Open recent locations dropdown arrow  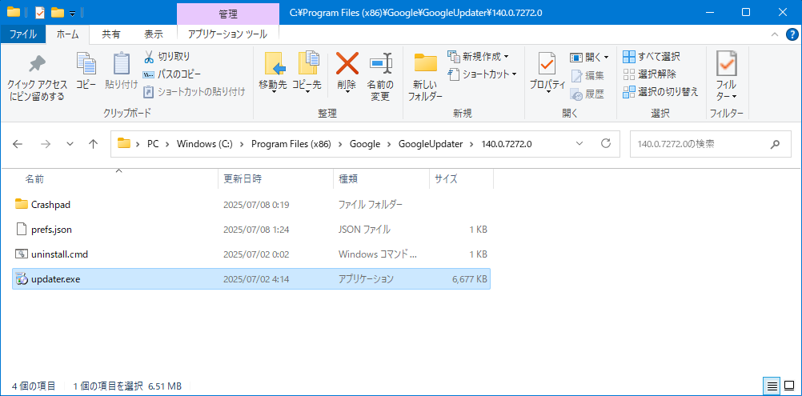tap(70, 144)
